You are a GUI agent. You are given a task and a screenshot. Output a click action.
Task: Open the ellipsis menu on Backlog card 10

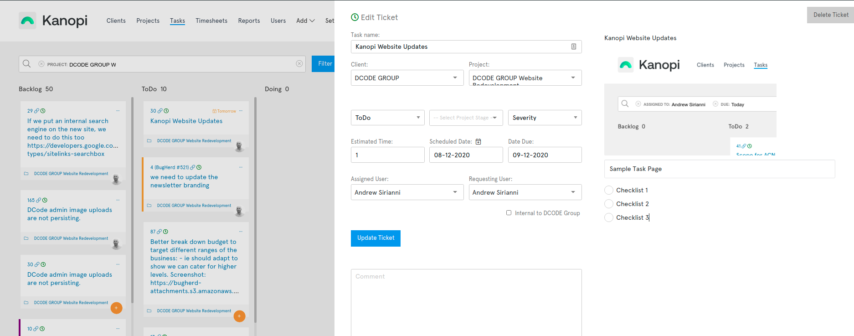click(x=118, y=329)
